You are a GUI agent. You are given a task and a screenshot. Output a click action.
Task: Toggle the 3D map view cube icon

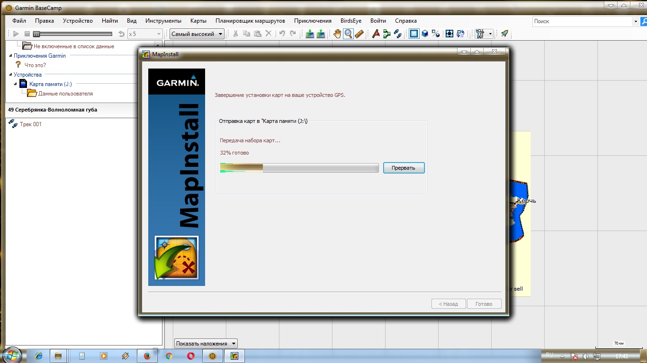pos(425,34)
